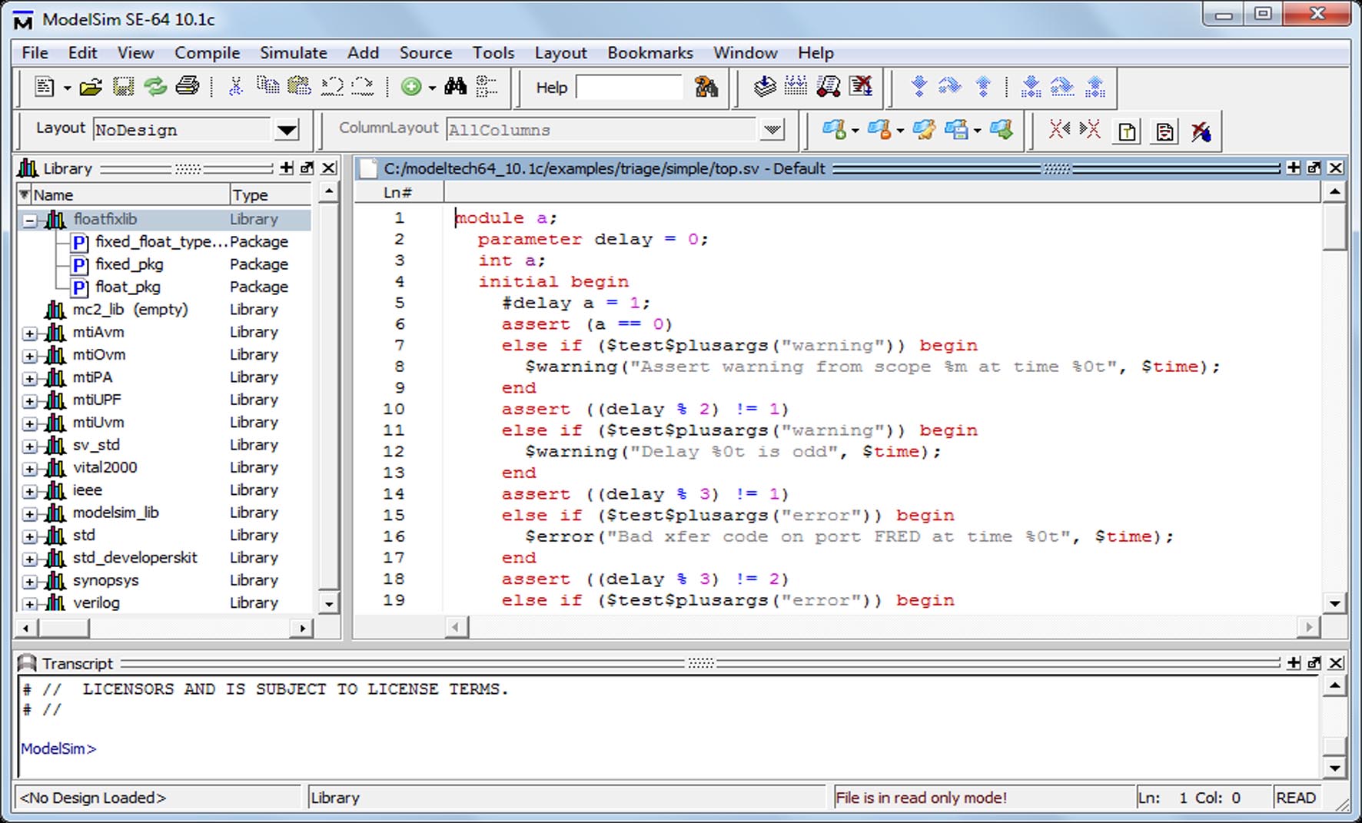Click the Print icon in toolbar
Screen dimensions: 1362x823
tap(187, 86)
